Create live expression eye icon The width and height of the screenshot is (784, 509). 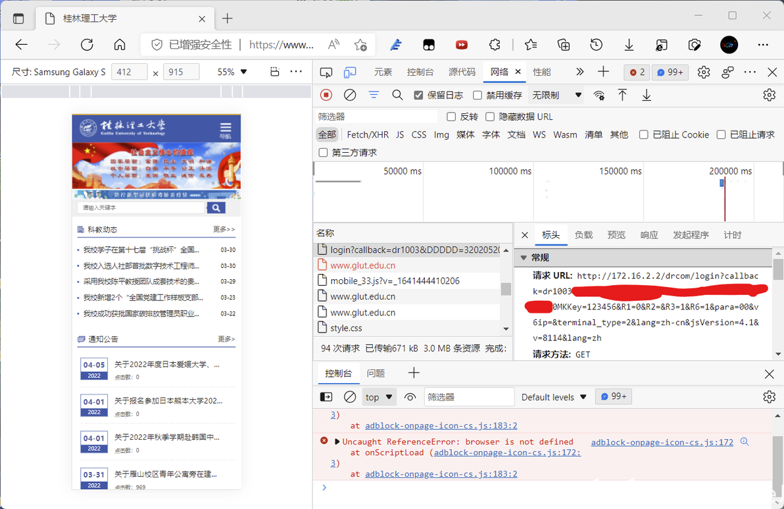pyautogui.click(x=410, y=397)
